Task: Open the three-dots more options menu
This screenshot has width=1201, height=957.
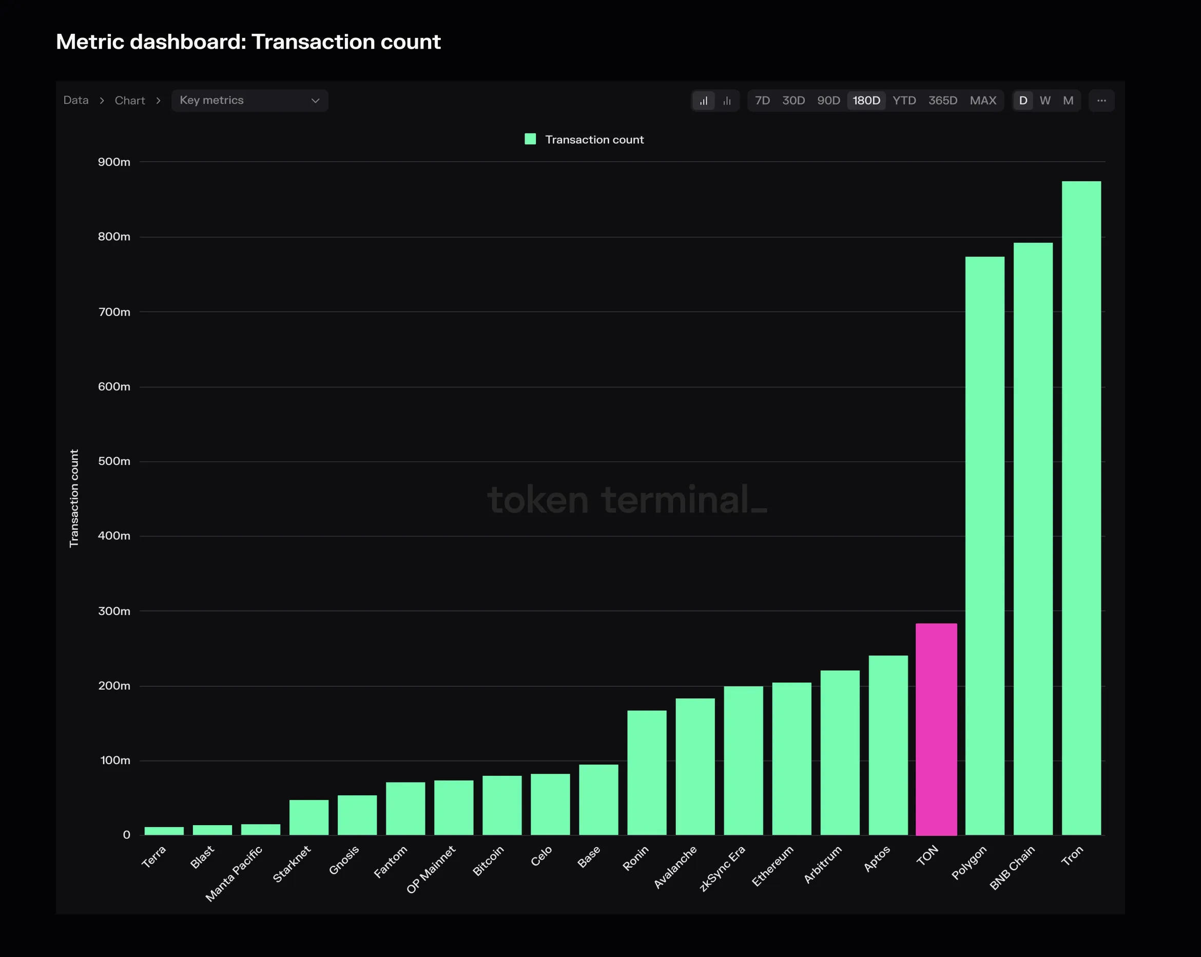Action: pos(1101,101)
